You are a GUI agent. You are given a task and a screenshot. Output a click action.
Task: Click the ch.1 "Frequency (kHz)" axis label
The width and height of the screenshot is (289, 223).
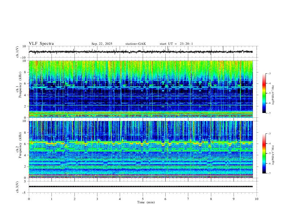[20, 85]
